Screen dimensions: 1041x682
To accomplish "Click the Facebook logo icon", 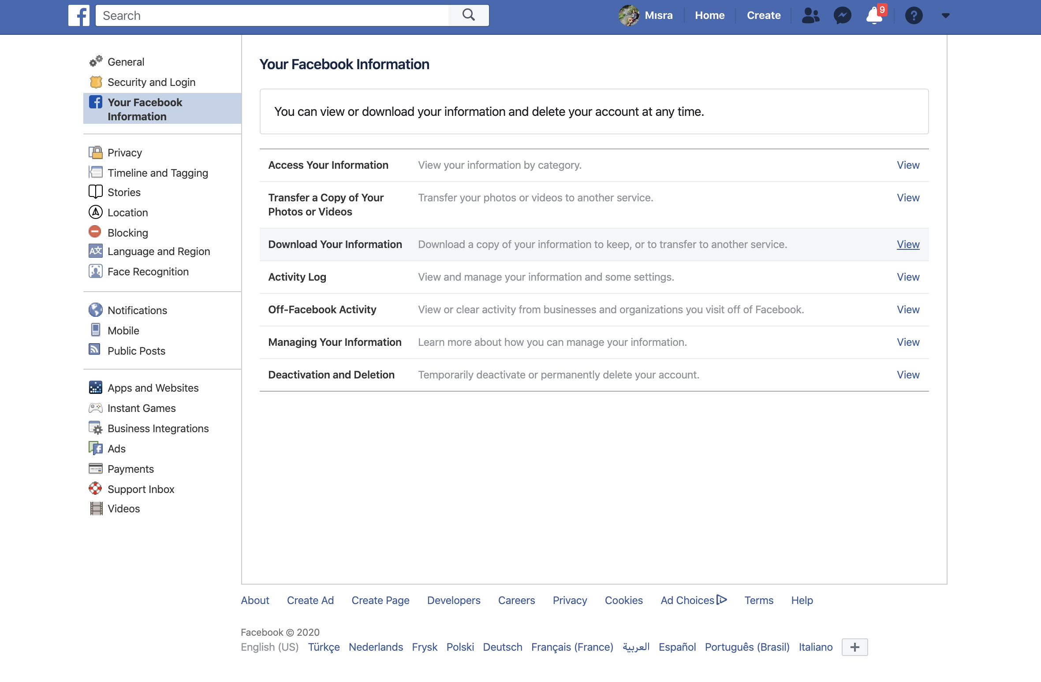I will (78, 15).
